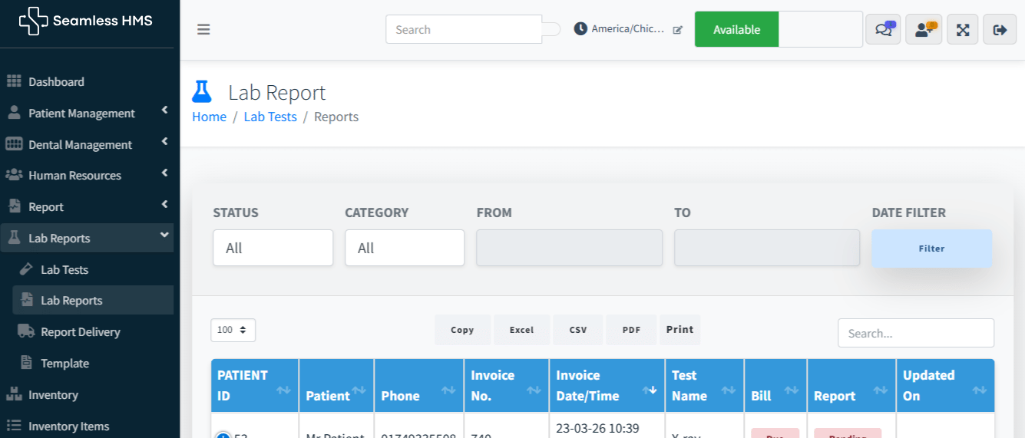Go to the Home breadcrumb link
1025x438 pixels.
[209, 117]
